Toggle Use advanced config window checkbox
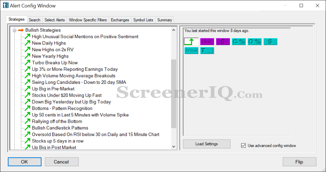This screenshot has width=326, height=172. click(243, 146)
